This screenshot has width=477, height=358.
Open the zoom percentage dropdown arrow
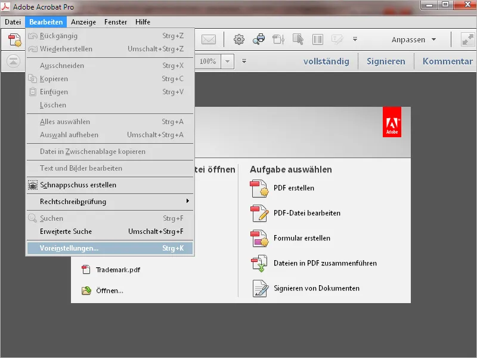pos(227,61)
